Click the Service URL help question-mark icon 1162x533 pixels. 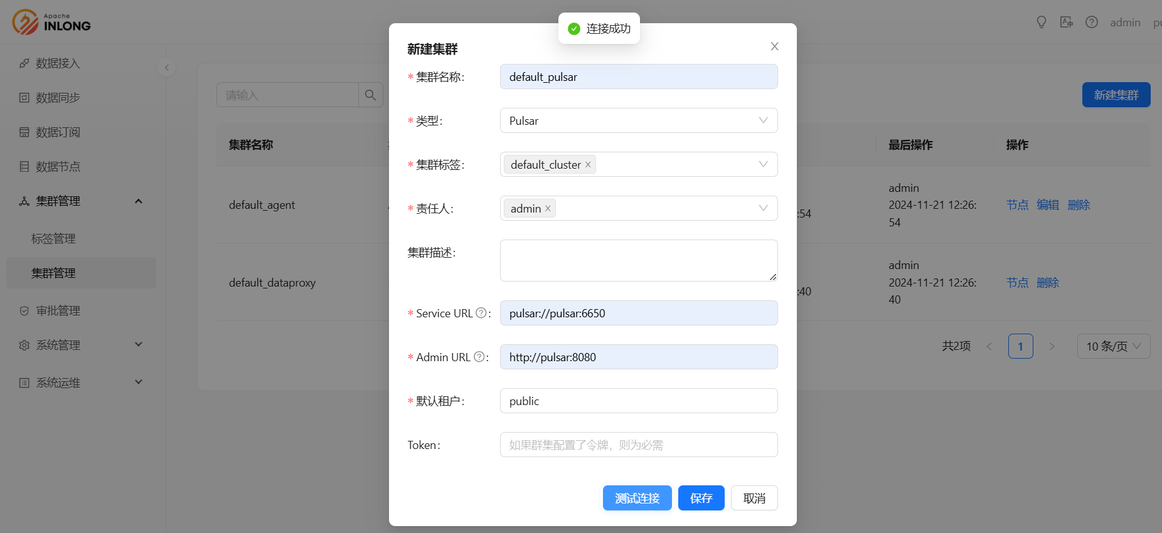point(481,313)
